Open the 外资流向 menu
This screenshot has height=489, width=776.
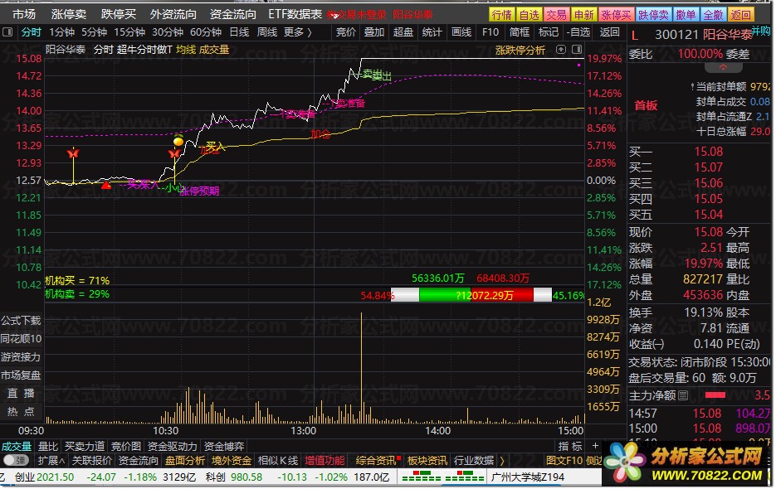point(173,15)
